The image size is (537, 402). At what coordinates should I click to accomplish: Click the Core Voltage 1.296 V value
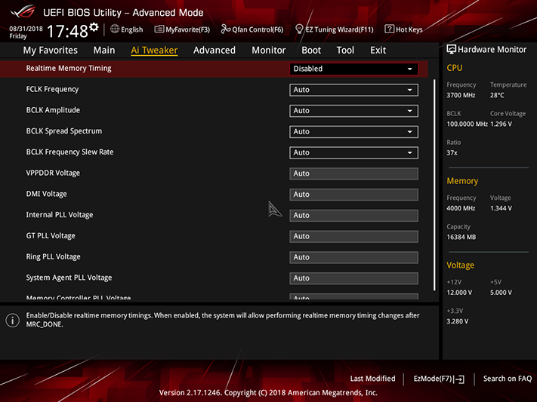[501, 124]
